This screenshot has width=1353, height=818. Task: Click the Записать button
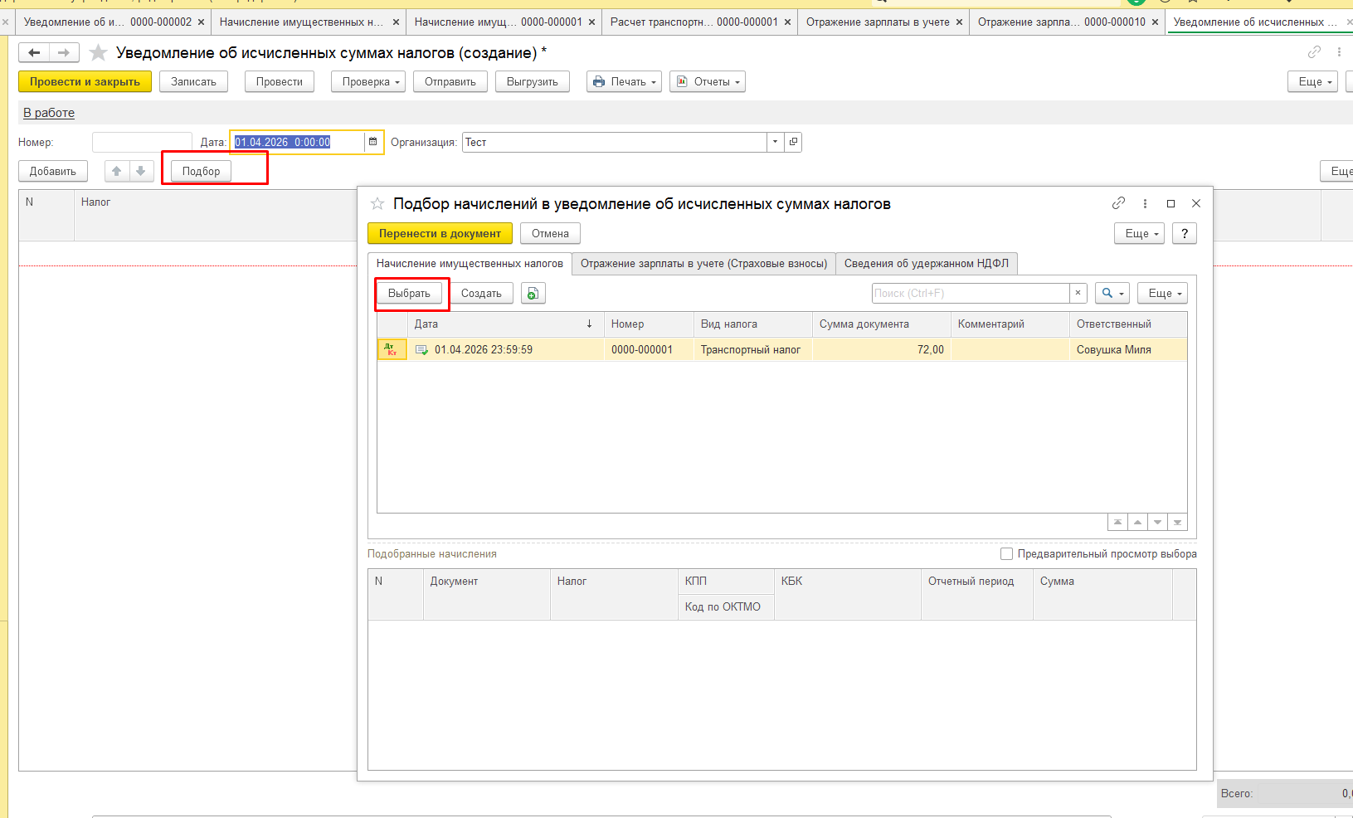coord(193,81)
